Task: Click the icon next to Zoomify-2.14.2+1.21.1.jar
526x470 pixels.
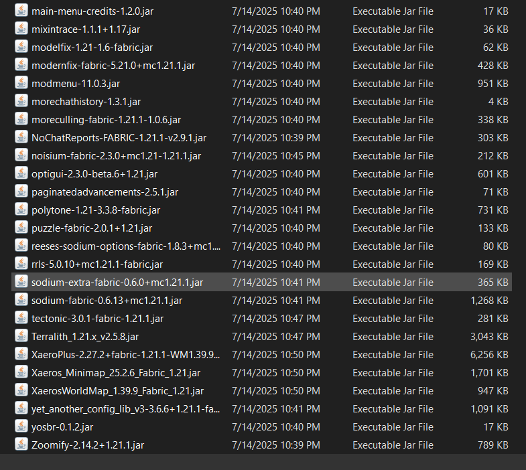Action: click(x=21, y=445)
